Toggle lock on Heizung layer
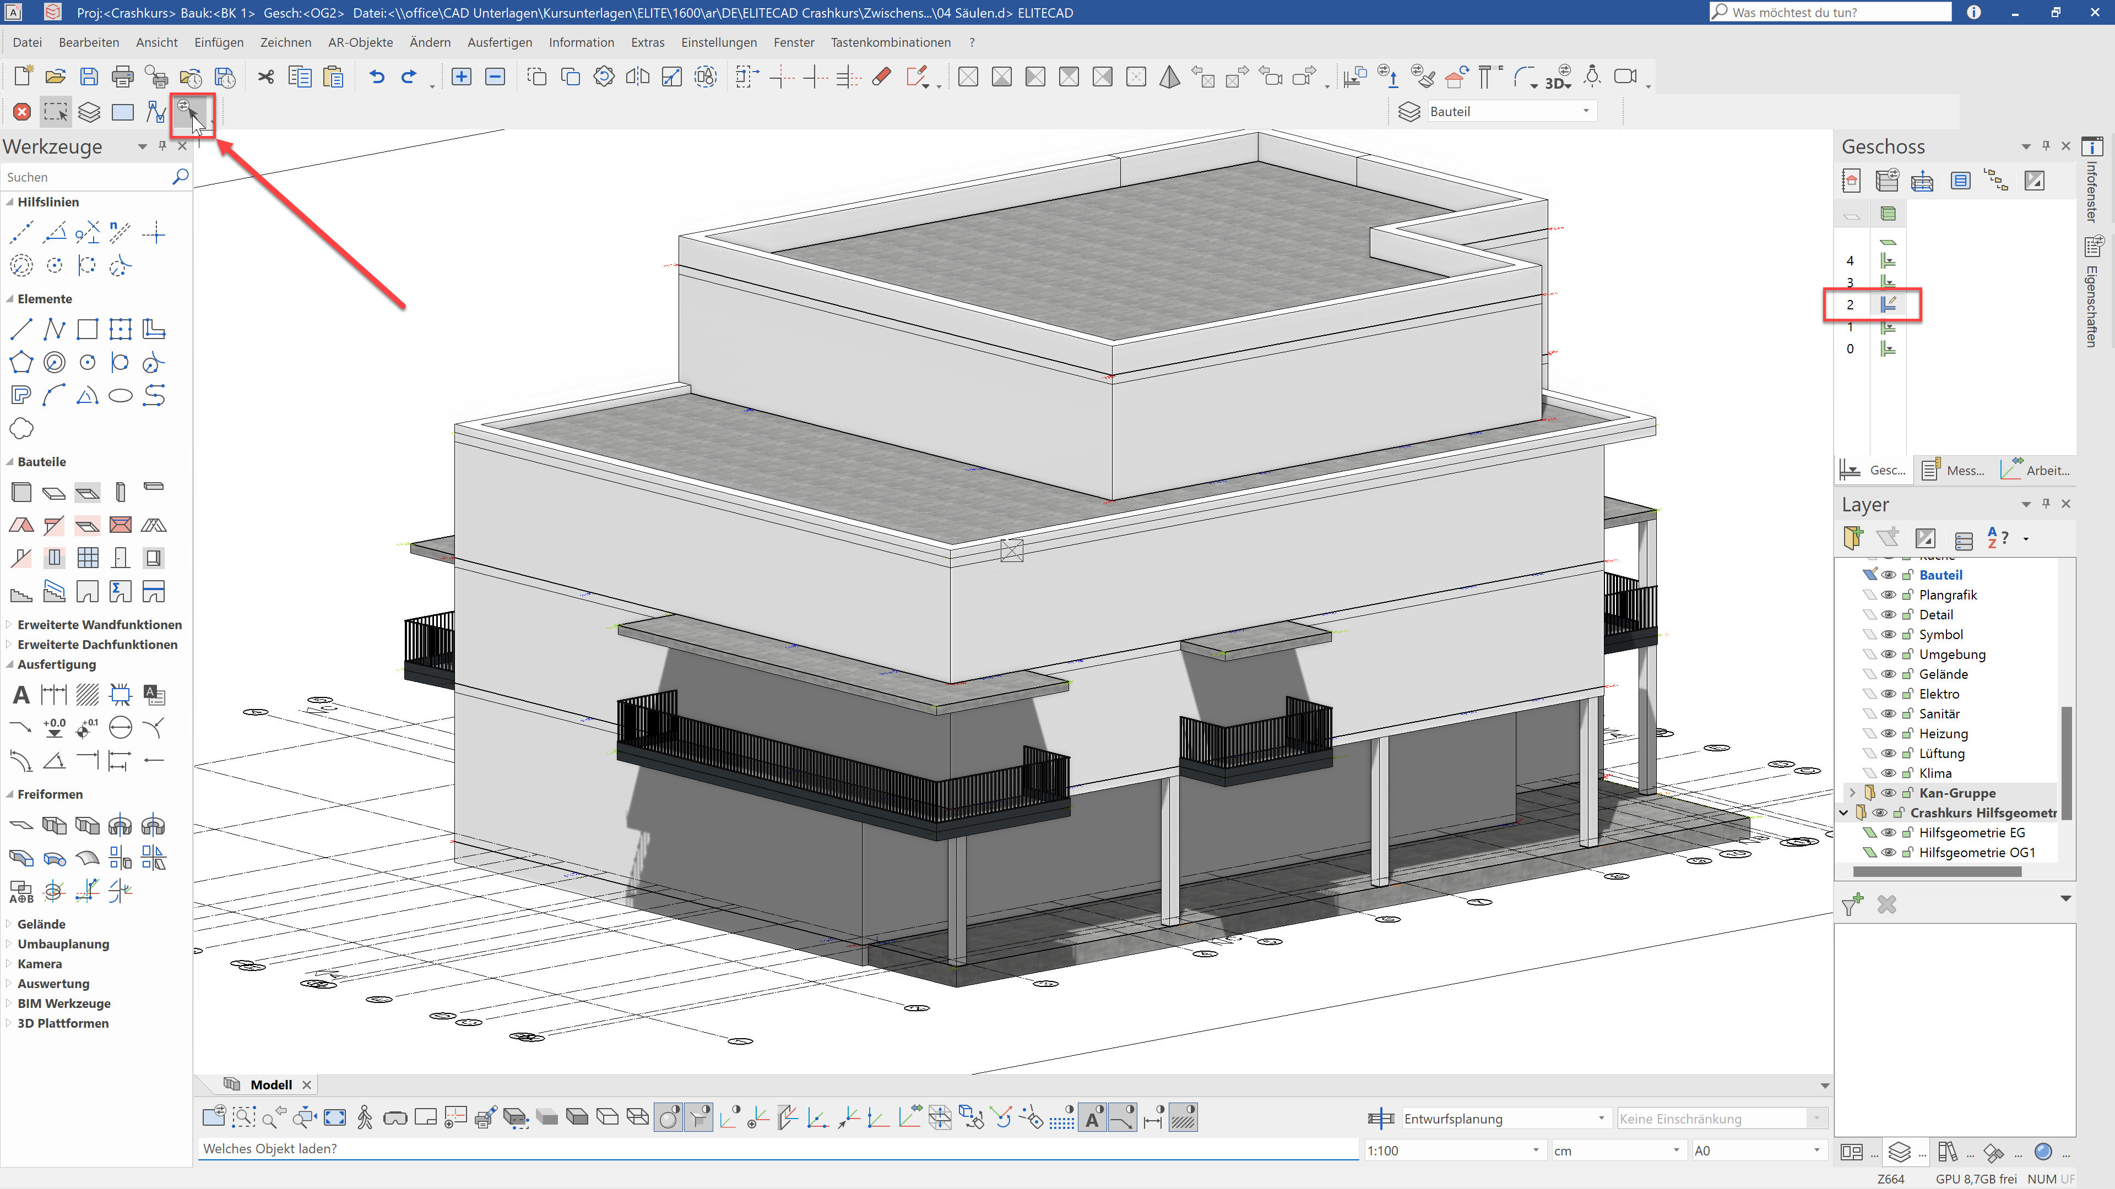The height and width of the screenshot is (1189, 2115). pyautogui.click(x=1908, y=734)
